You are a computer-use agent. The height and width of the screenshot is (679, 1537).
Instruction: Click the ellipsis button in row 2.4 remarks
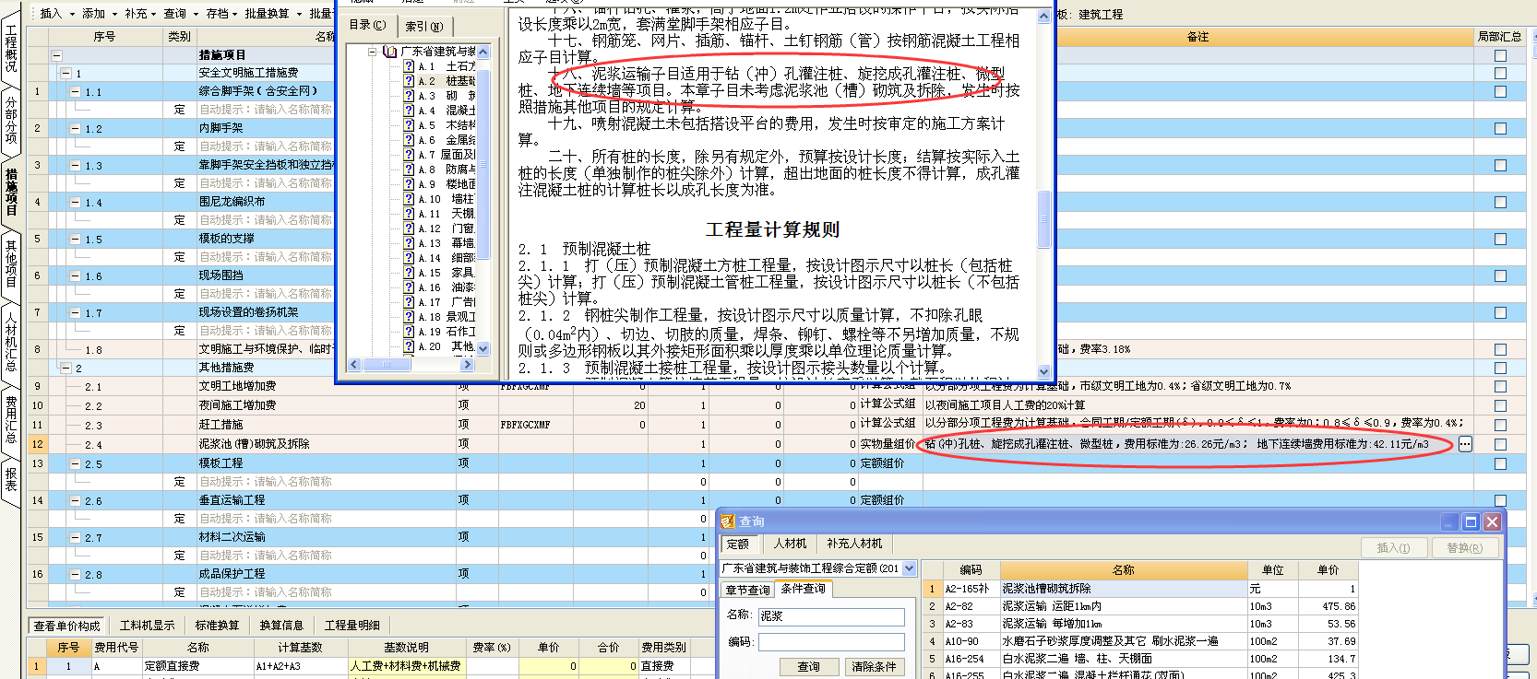(1465, 444)
